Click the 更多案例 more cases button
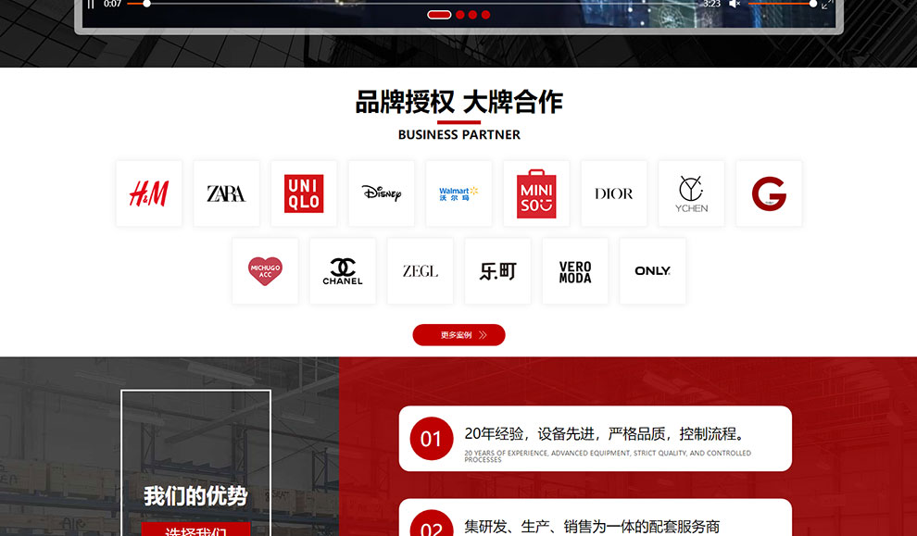 pyautogui.click(x=458, y=335)
